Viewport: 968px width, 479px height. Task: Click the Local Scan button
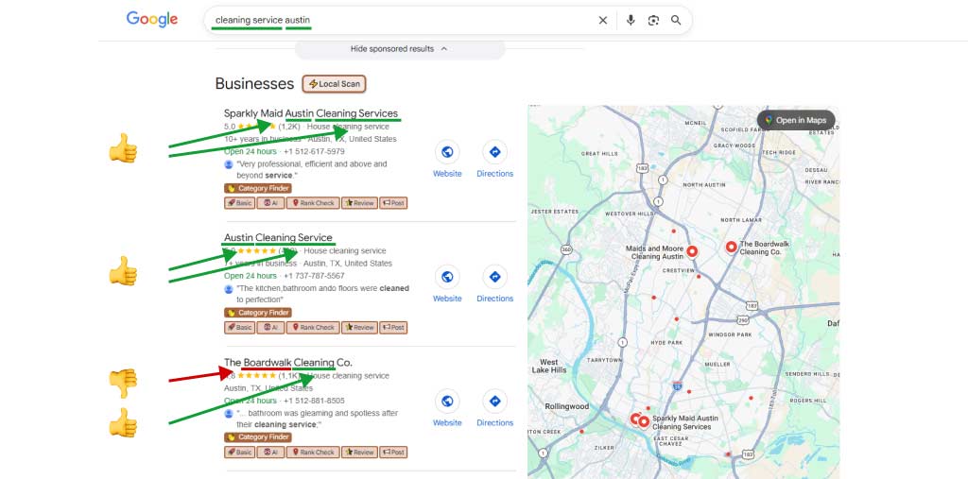334,84
